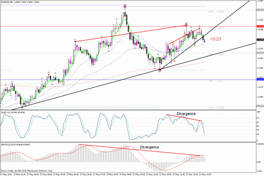Click the Divergence label in Stochastic panel
This screenshot has height=176, width=264.
(x=186, y=114)
